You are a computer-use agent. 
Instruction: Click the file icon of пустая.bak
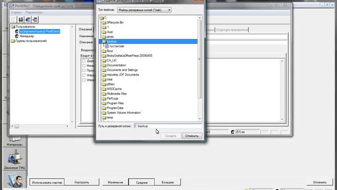click(x=107, y=46)
